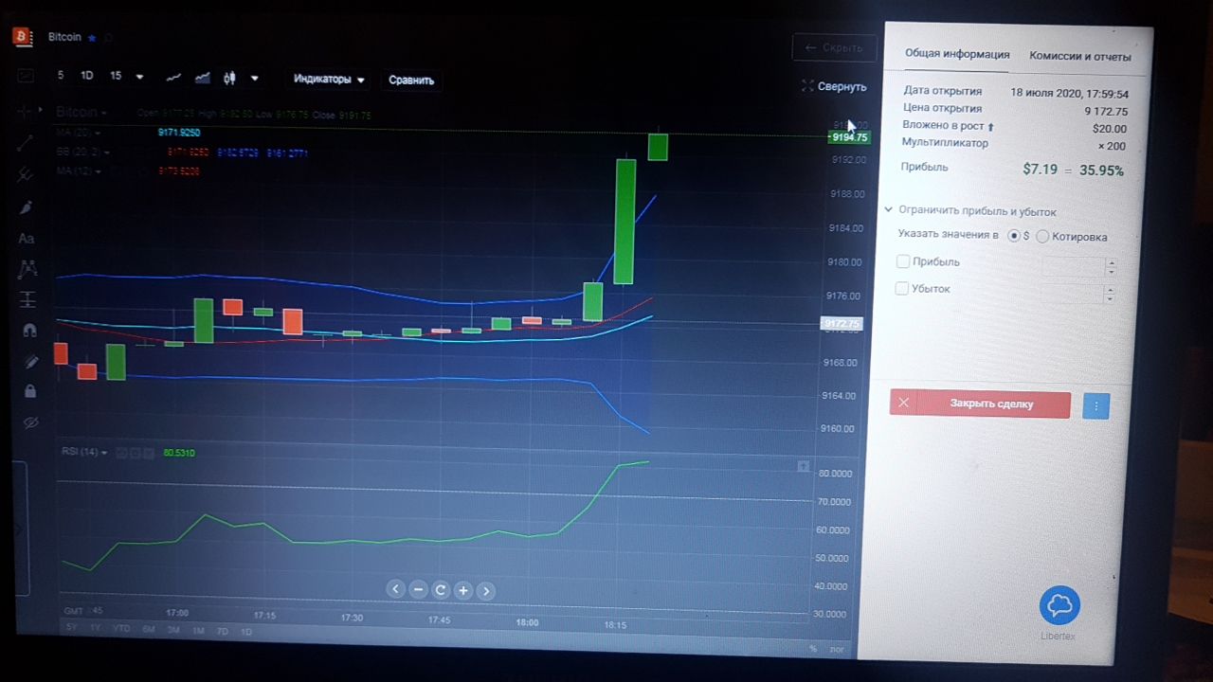Click the Libertex cloud chat icon

pos(1059,605)
